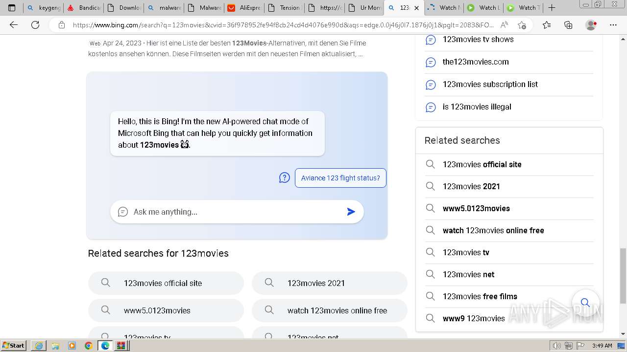Screen dimensions: 627x352
Task: Open Collections icon
Action: (x=568, y=24)
